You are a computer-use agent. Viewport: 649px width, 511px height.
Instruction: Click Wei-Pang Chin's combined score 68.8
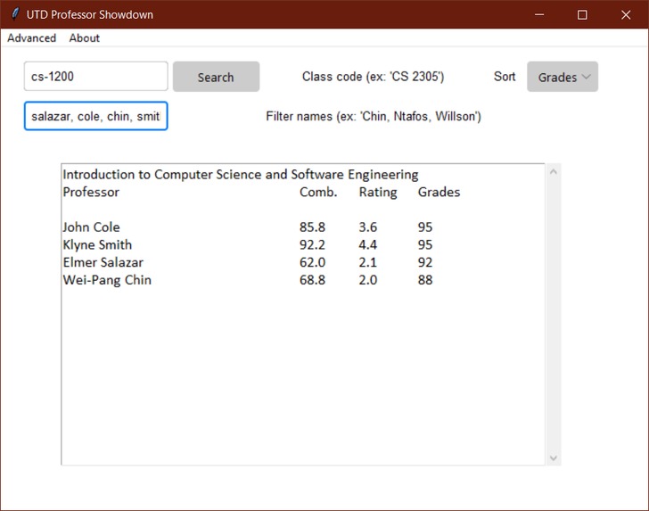point(312,280)
